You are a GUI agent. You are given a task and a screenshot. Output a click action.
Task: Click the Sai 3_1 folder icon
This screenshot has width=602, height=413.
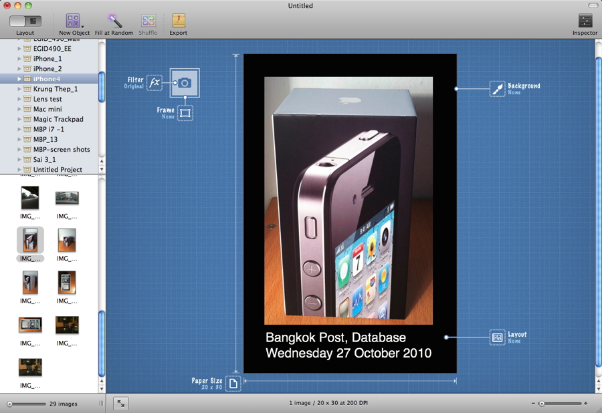coord(27,160)
